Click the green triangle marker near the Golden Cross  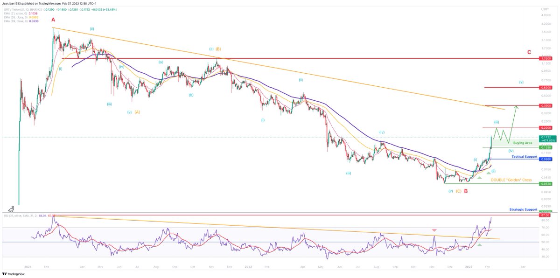point(479,177)
